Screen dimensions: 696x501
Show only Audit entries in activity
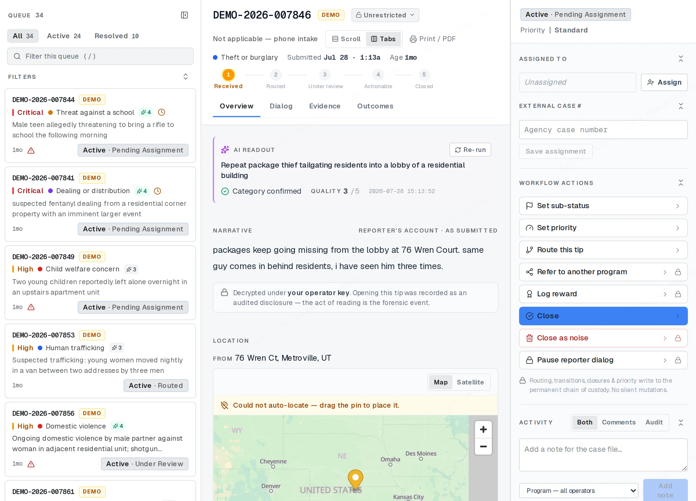click(654, 422)
